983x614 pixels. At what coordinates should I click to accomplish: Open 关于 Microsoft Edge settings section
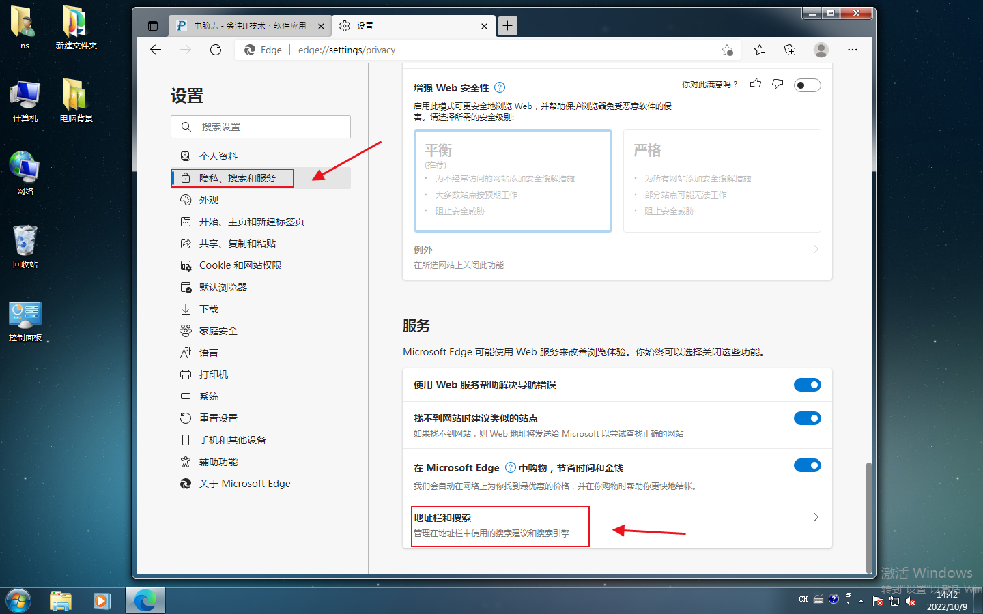click(x=261, y=484)
